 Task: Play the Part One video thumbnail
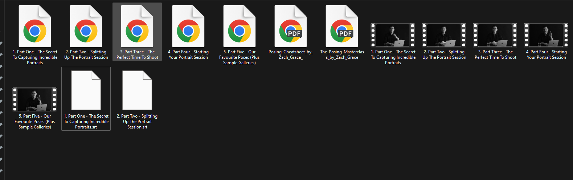tap(393, 35)
